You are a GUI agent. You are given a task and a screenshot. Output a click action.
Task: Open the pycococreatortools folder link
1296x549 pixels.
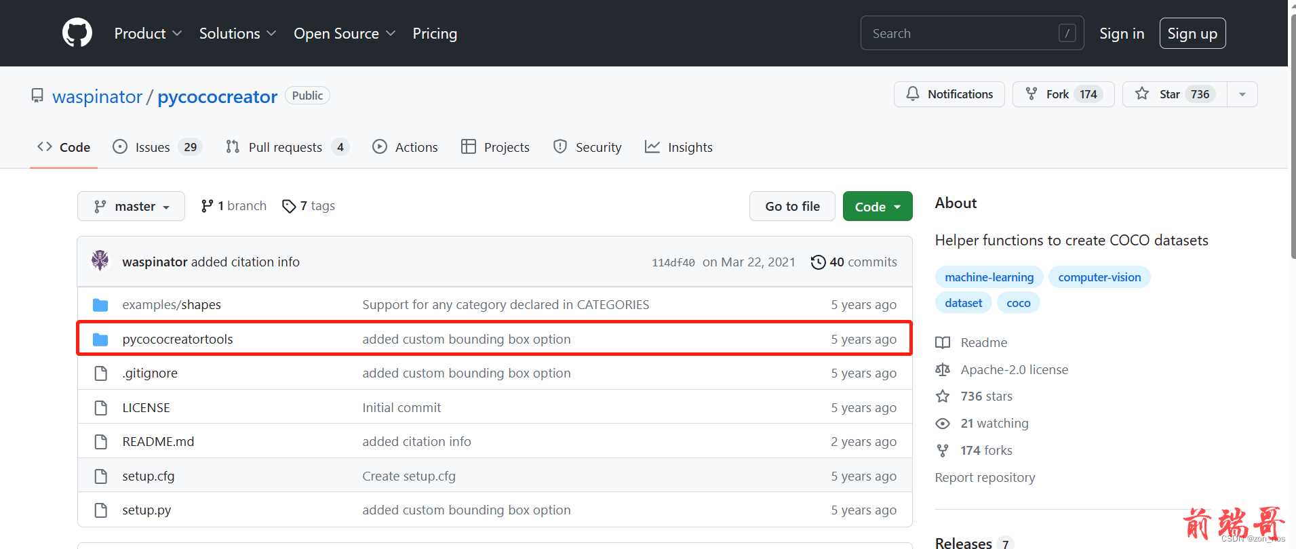point(178,339)
